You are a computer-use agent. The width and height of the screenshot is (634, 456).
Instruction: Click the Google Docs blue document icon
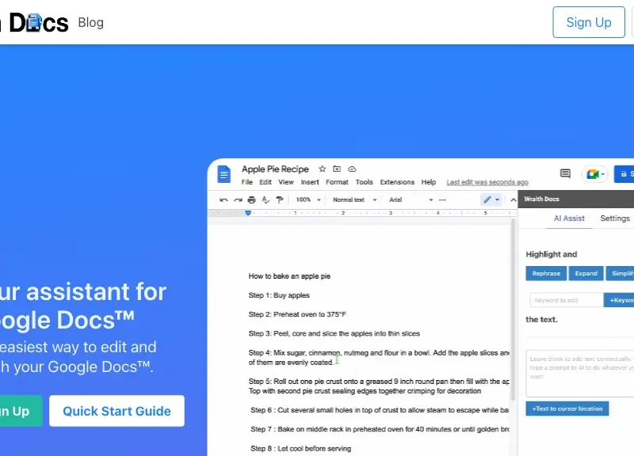[x=223, y=174]
